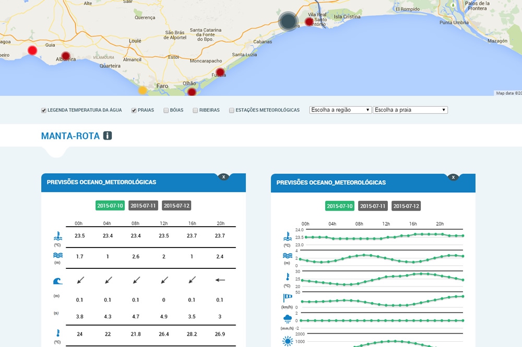Click surf wave icon in left table panel
Viewport: 522px width, 347px height.
coord(58,281)
